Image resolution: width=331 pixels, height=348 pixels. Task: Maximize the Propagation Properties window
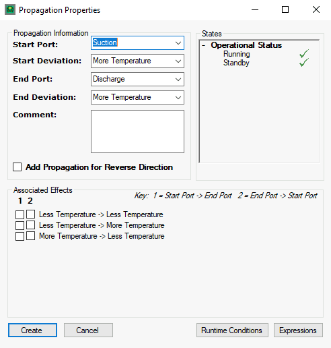click(285, 9)
